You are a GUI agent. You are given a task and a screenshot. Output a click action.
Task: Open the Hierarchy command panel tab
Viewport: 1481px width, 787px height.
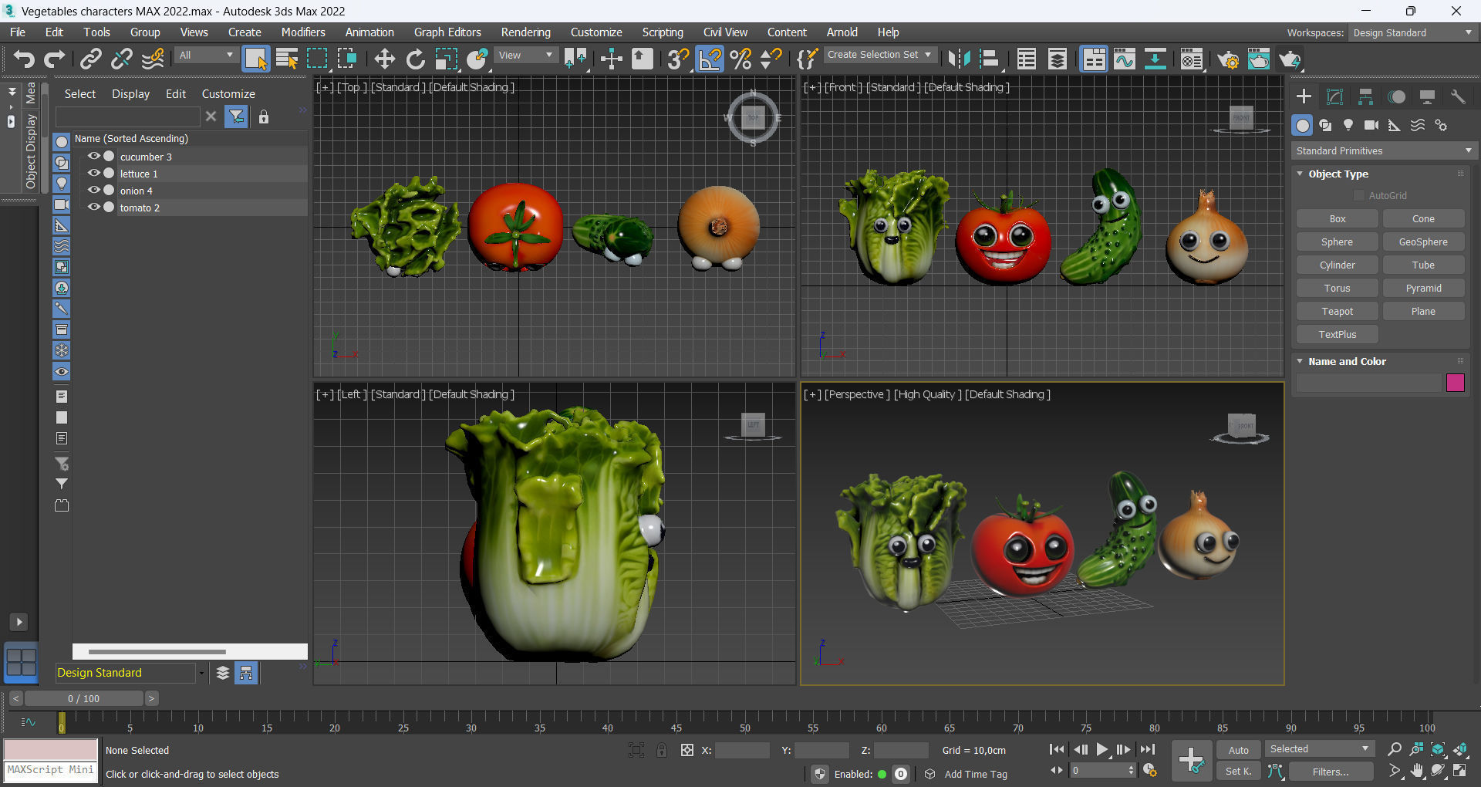pos(1365,96)
